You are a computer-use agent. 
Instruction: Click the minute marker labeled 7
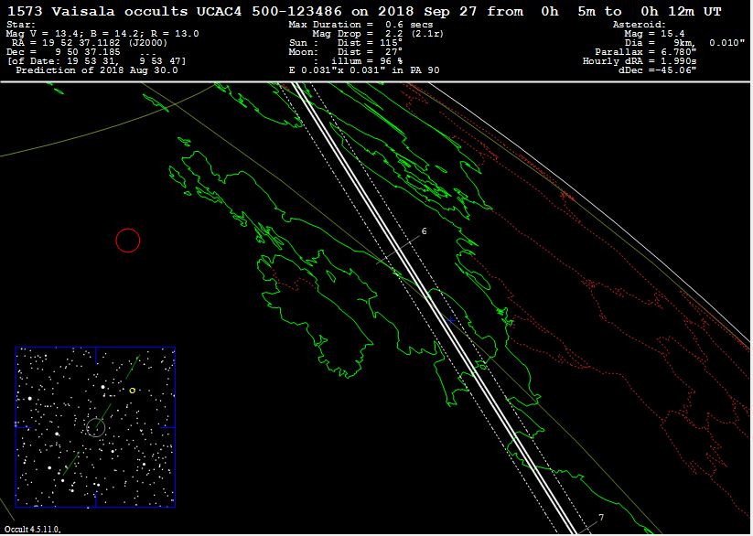coord(600,518)
